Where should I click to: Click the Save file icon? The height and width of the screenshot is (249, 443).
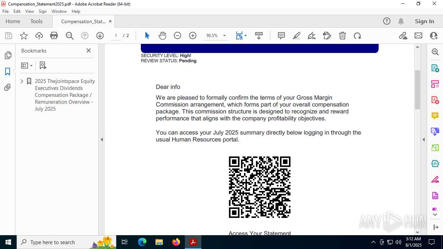coord(9,36)
